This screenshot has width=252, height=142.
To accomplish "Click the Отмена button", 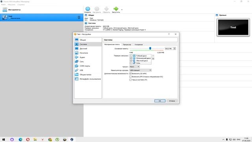I will click(172, 101).
